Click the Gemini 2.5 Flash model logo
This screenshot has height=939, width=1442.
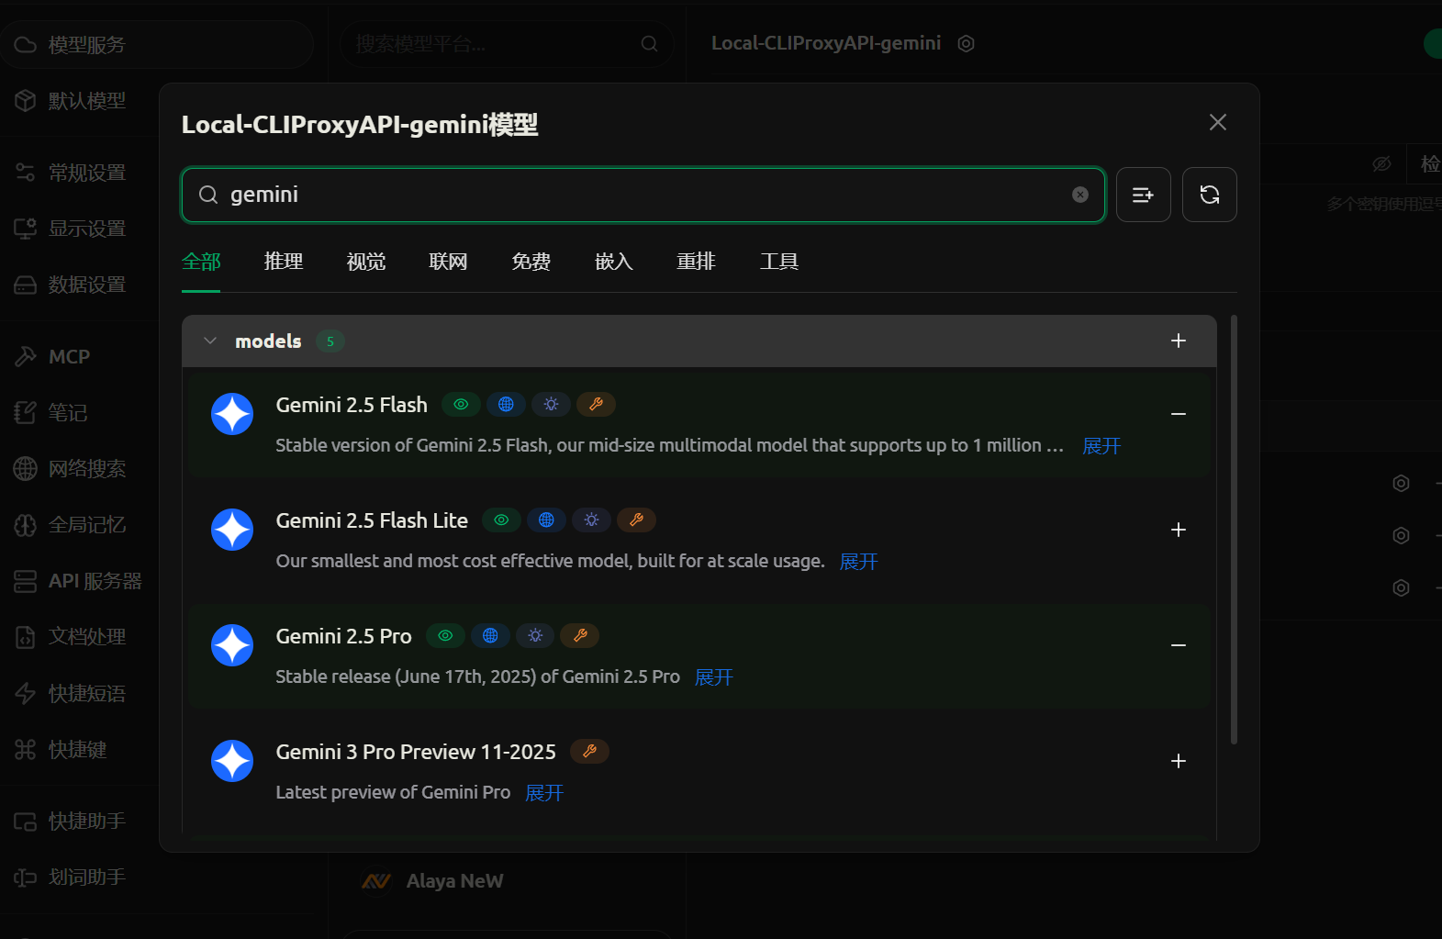[232, 414]
